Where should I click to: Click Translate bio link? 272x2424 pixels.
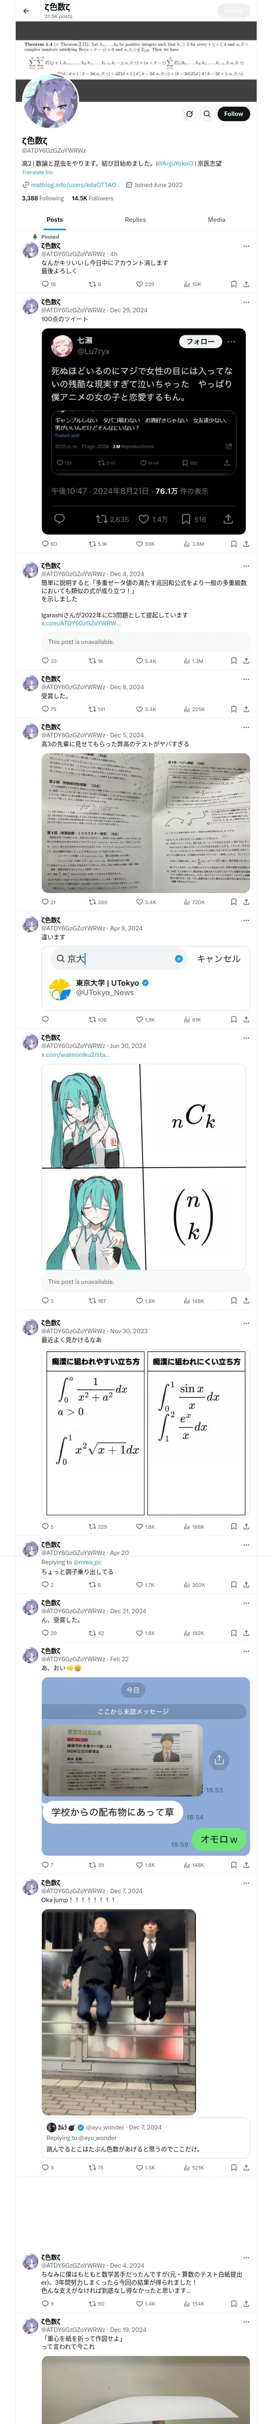pos(37,172)
